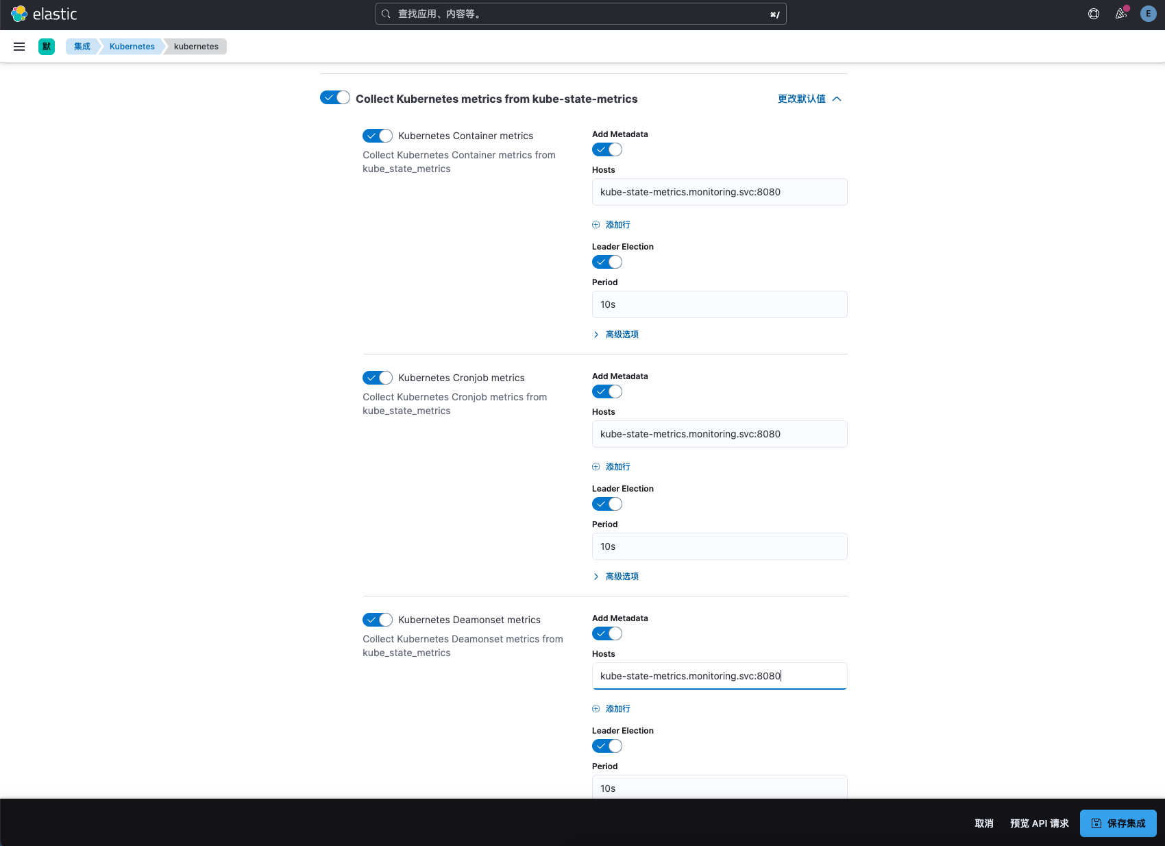Click 保存集成 to save integration
This screenshot has height=846, width=1165.
coord(1118,823)
